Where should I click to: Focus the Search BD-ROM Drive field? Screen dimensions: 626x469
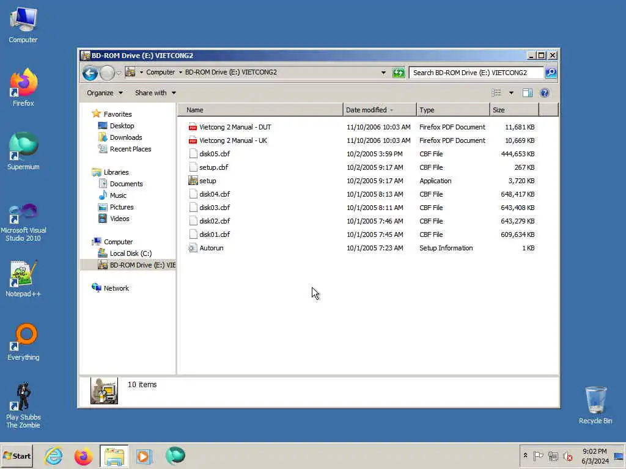point(476,73)
